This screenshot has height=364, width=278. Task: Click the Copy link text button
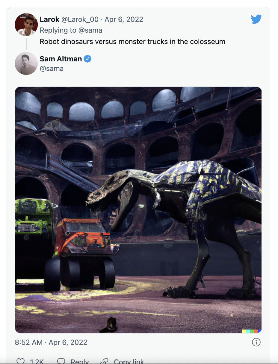coord(129,362)
